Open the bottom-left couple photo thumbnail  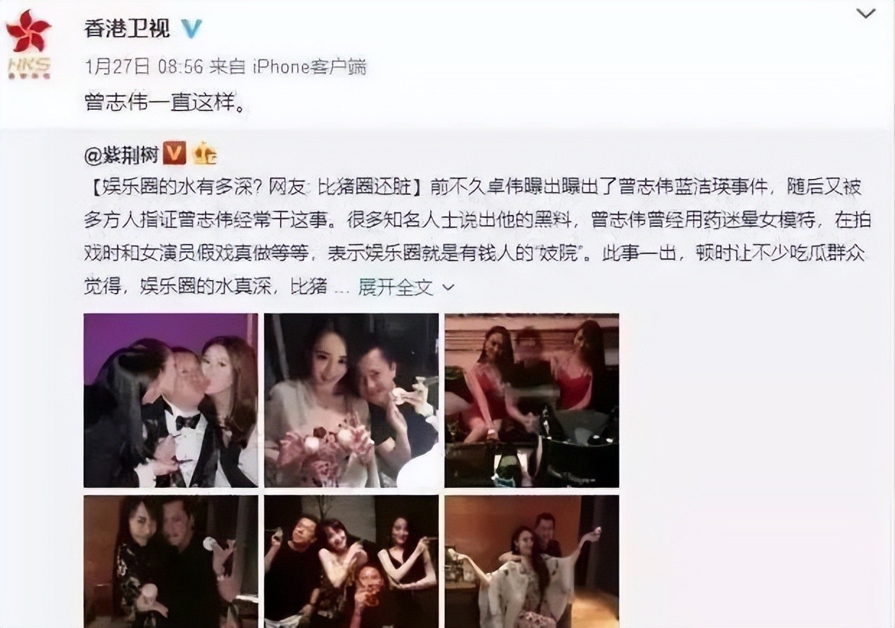(x=170, y=562)
